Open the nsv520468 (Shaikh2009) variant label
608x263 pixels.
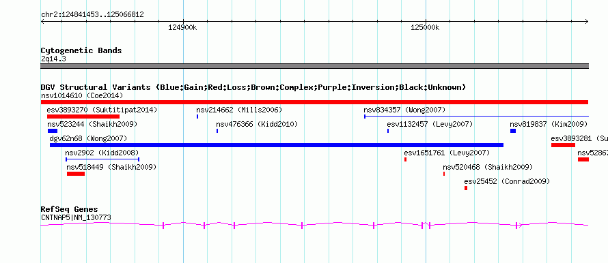click(488, 167)
